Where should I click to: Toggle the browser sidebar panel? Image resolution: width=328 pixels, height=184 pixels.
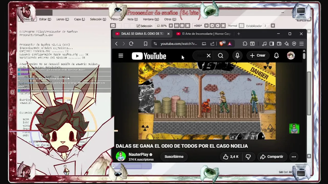272,44
